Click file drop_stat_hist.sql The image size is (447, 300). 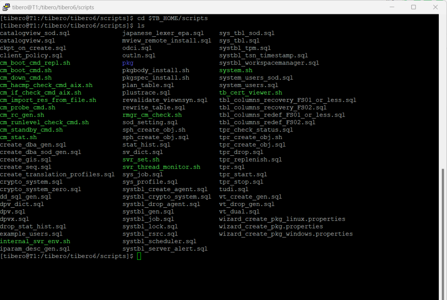pos(33,226)
